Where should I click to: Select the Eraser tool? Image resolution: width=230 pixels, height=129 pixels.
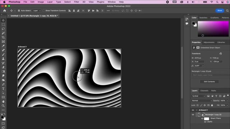[x=3, y=67]
